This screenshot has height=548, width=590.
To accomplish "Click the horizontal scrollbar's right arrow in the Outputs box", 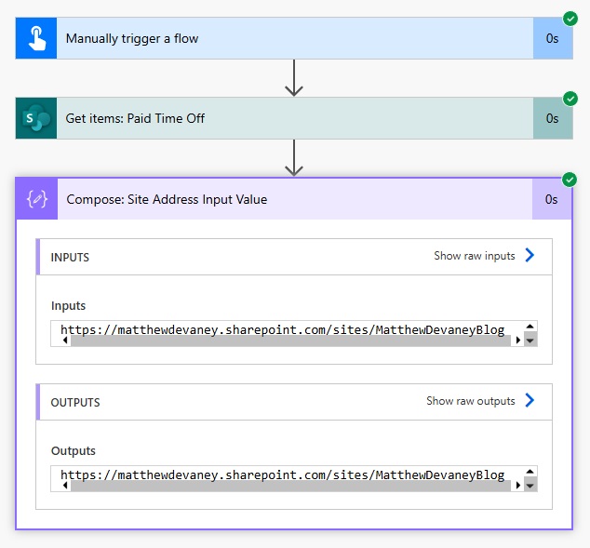I will pyautogui.click(x=516, y=486).
